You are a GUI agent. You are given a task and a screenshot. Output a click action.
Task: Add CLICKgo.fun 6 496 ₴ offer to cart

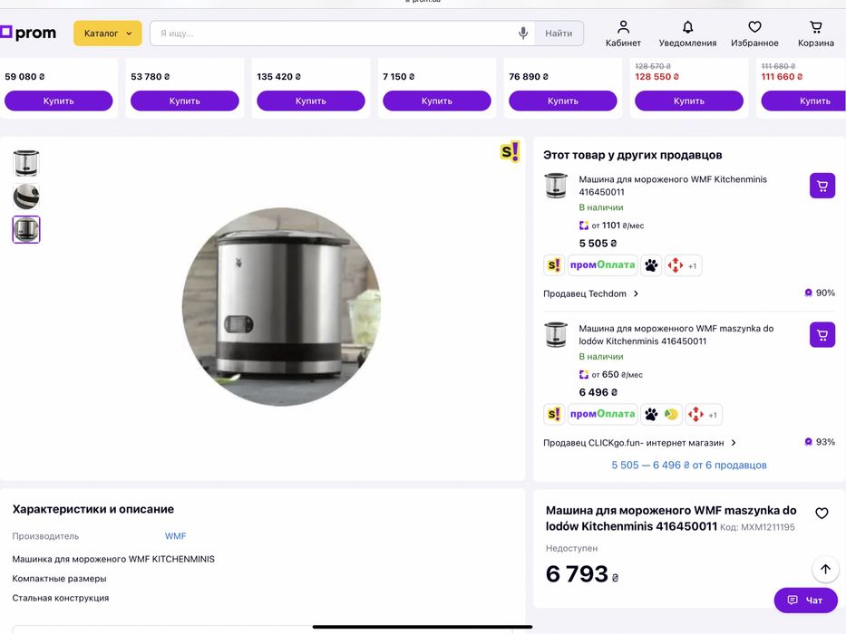[x=822, y=335]
